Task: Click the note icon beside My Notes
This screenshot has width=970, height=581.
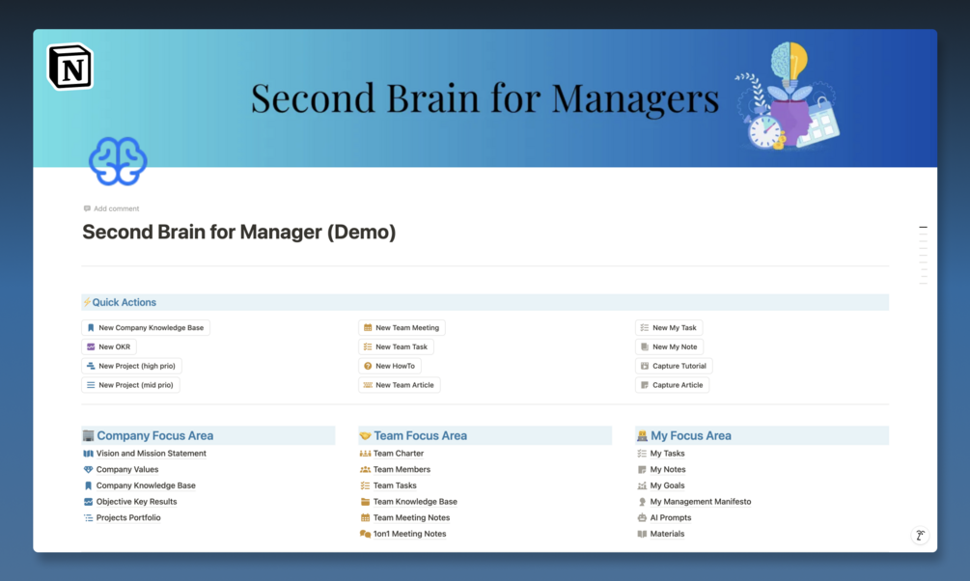Action: (642, 470)
